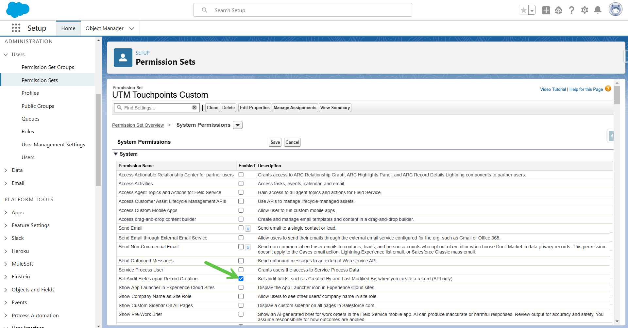Screen dimensions: 628x328
Task: Open the App Launcher dots grid
Action: pos(16,28)
